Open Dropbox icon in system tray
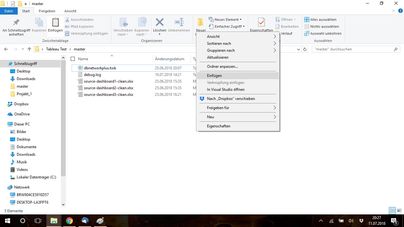The image size is (404, 227). (x=361, y=221)
